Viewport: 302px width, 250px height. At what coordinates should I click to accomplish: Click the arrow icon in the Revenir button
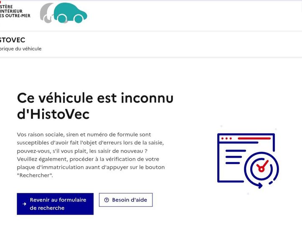[x=25, y=204]
